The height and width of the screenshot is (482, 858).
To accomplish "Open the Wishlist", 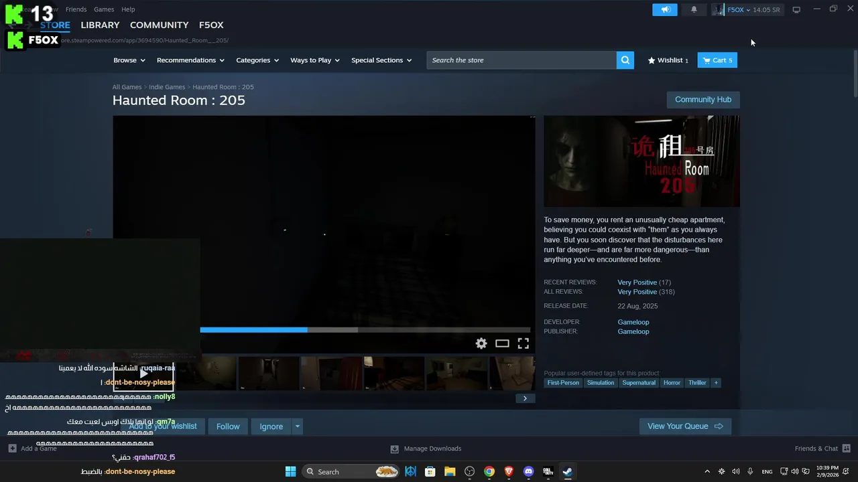I will tap(668, 60).
